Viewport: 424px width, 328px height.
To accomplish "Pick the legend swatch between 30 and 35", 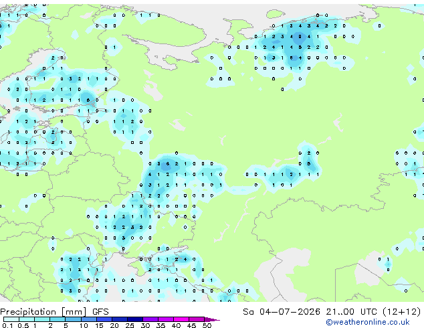I will click(150, 319).
